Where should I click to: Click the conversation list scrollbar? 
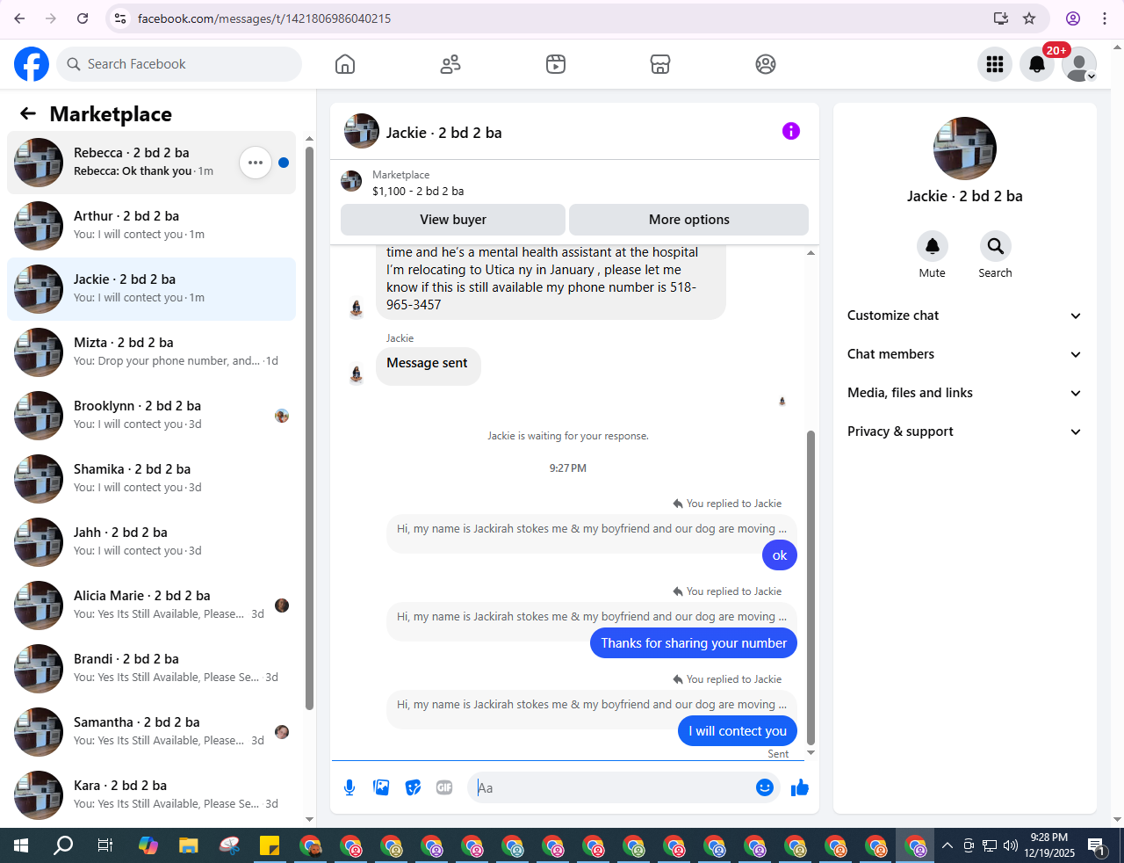coord(309,428)
